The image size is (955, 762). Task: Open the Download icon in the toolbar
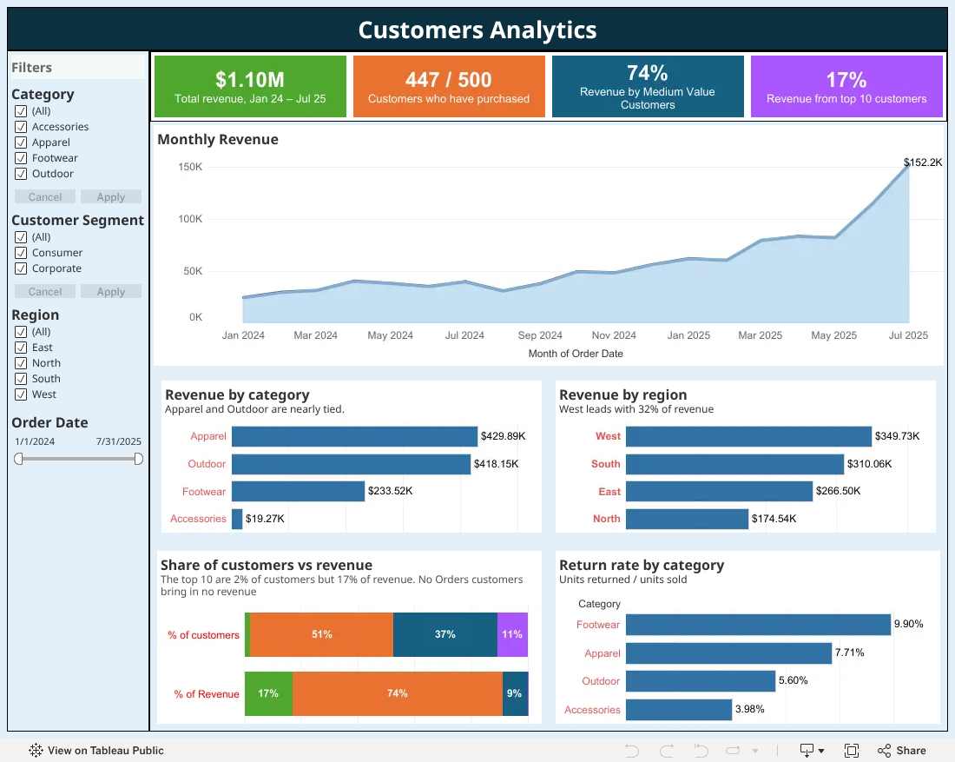pos(807,751)
